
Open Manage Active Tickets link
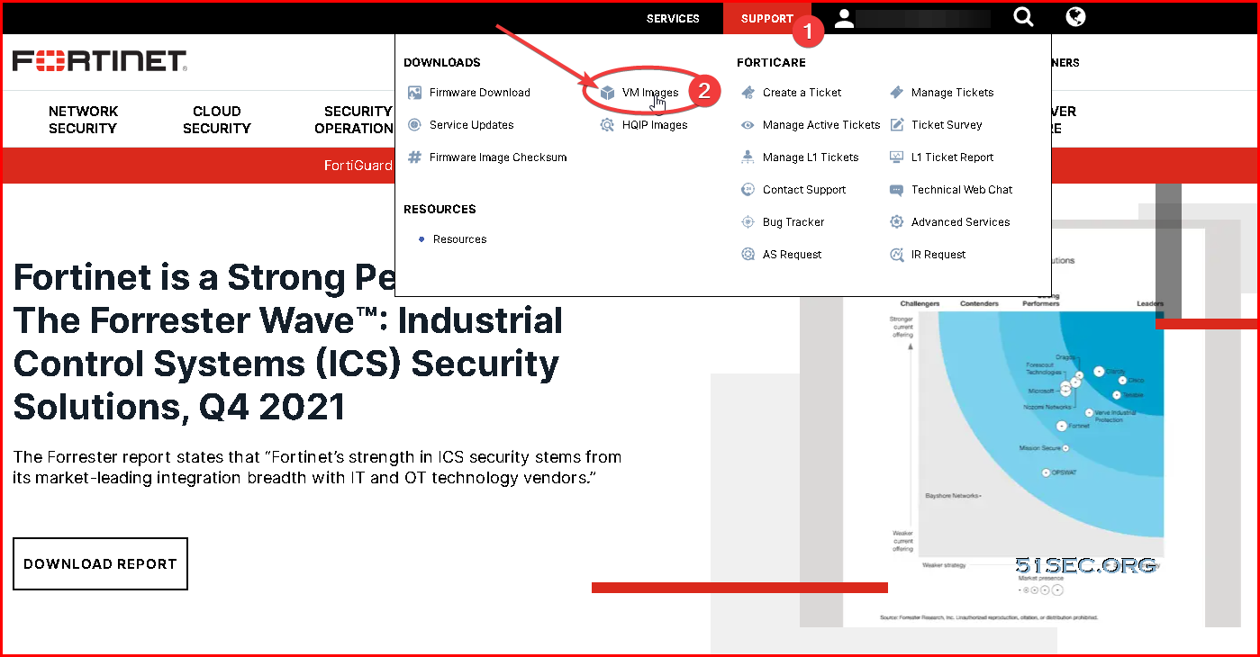(821, 125)
